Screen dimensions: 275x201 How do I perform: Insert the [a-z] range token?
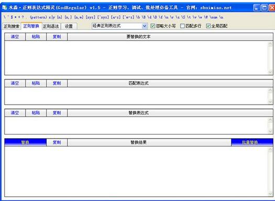click(116, 17)
